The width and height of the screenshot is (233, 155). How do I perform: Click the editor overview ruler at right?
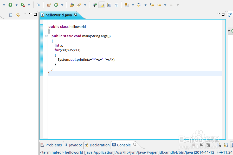click(224, 79)
